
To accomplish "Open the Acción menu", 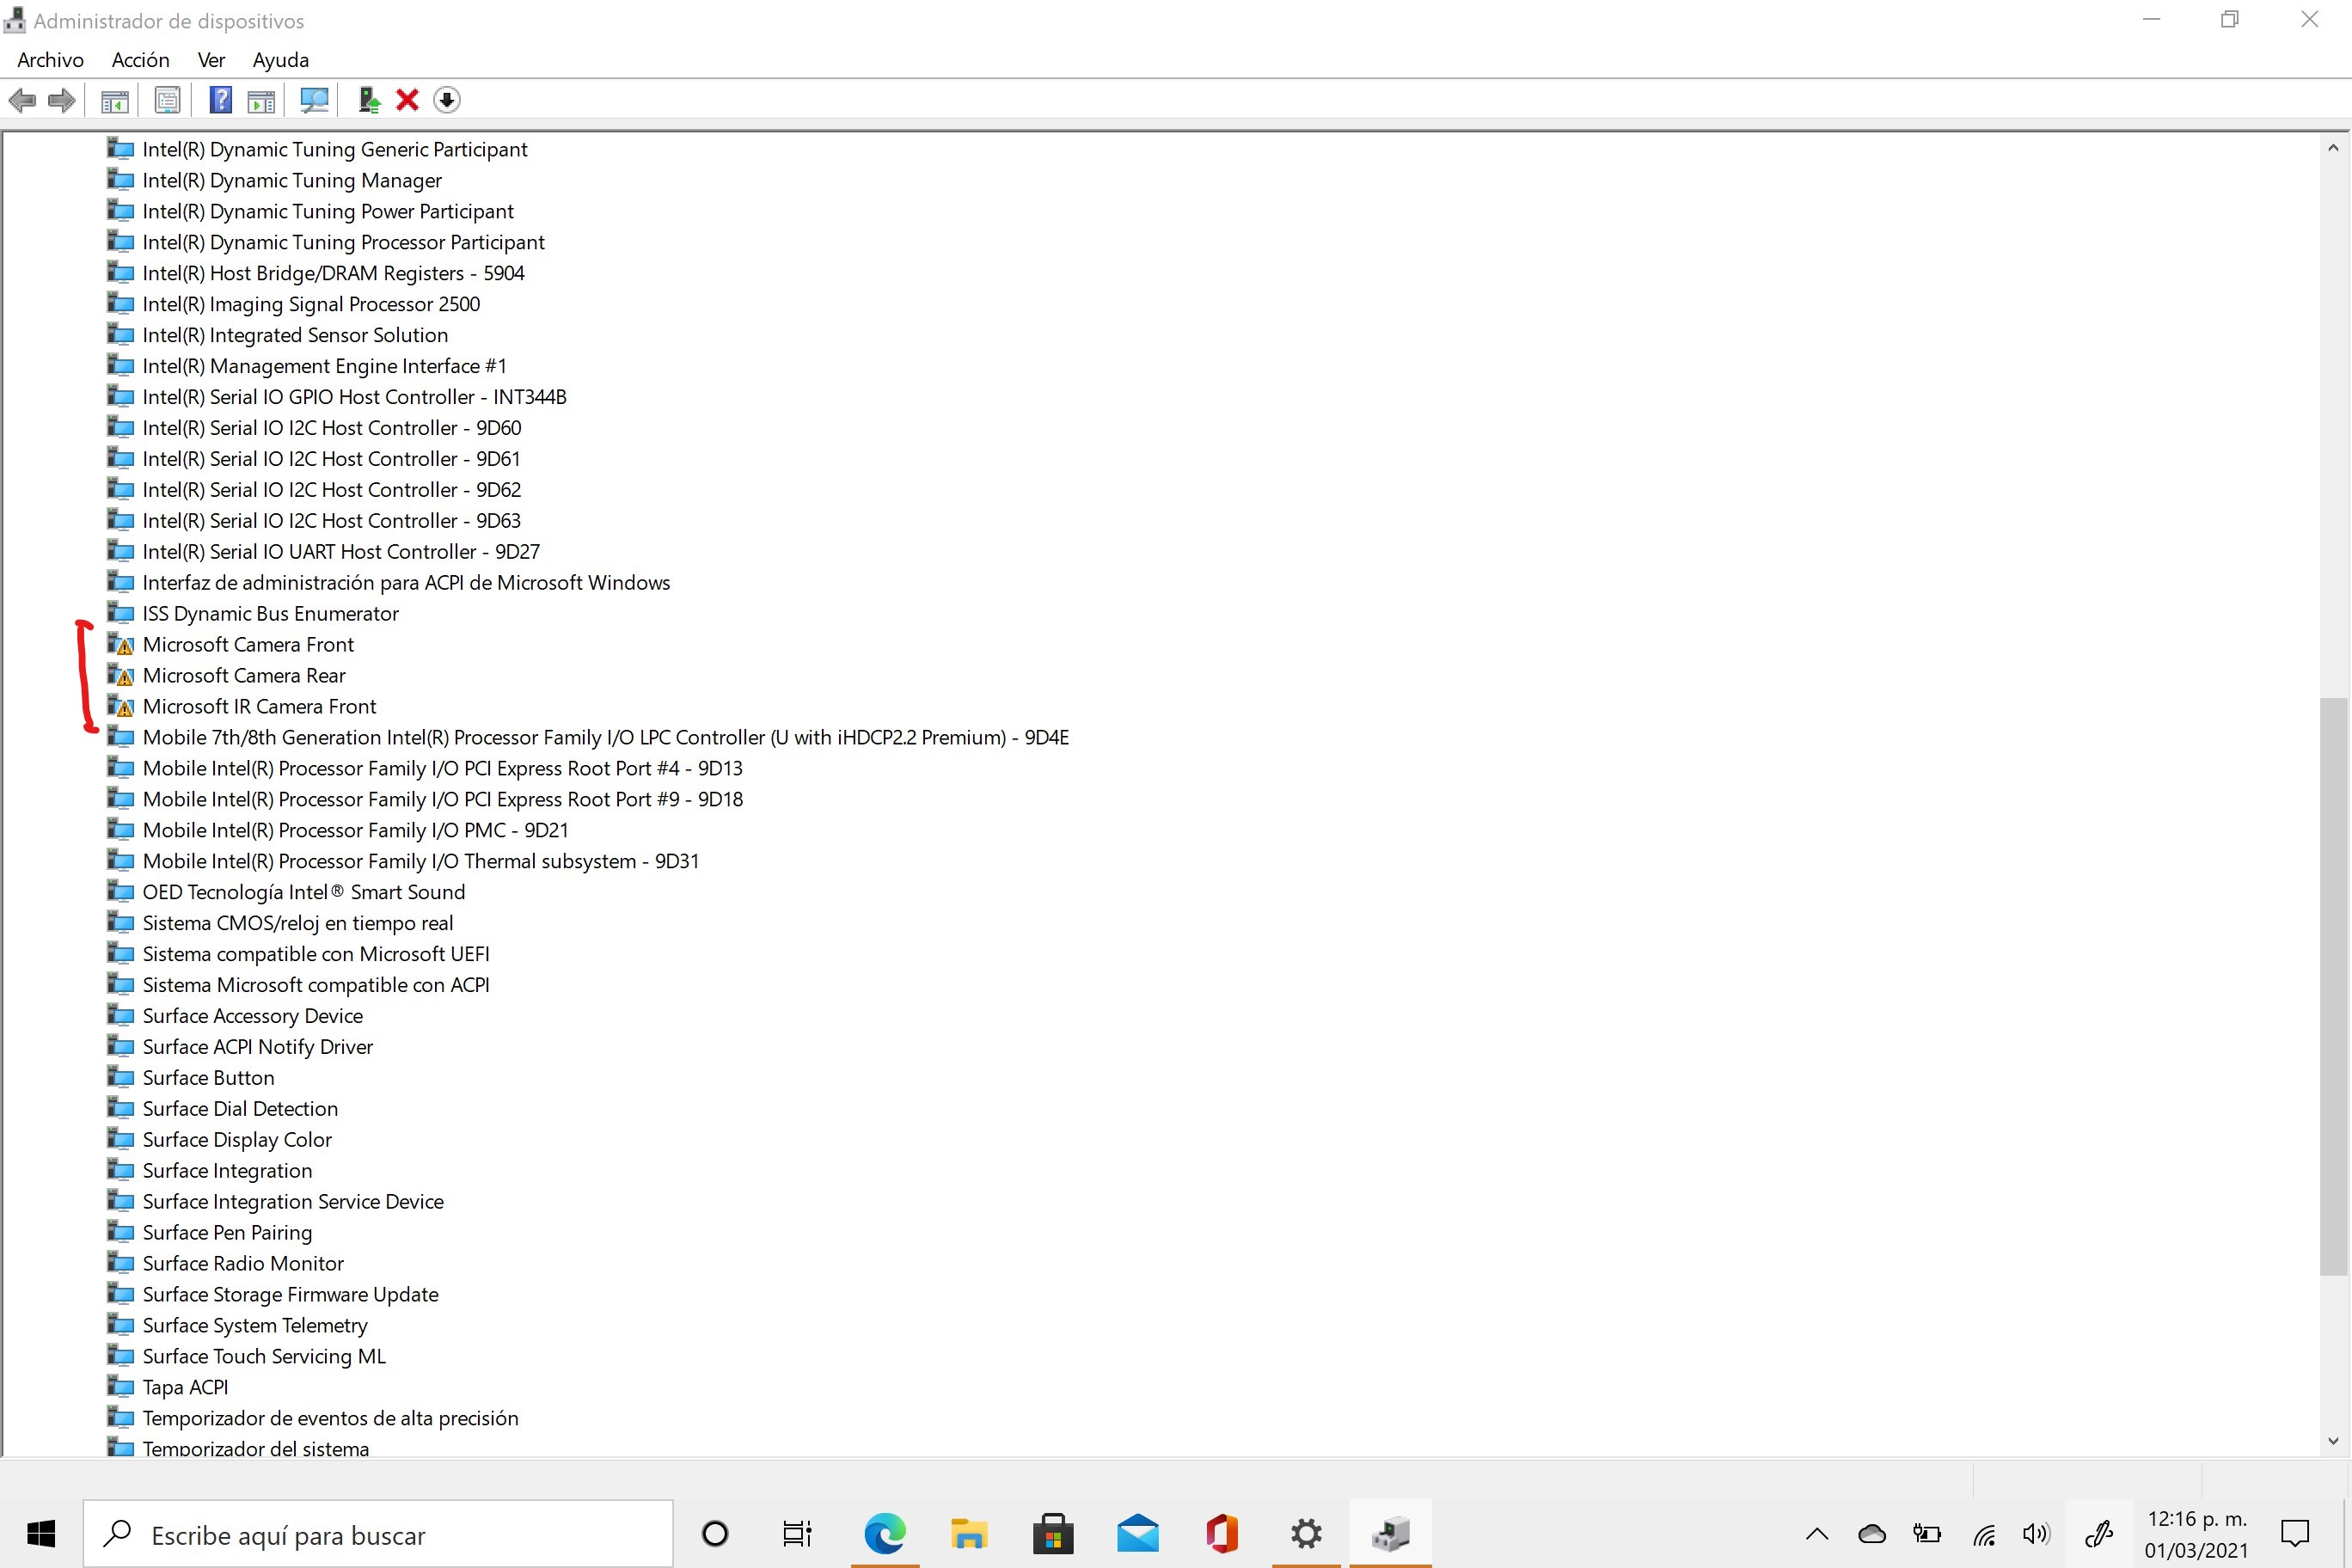I will click(x=140, y=60).
